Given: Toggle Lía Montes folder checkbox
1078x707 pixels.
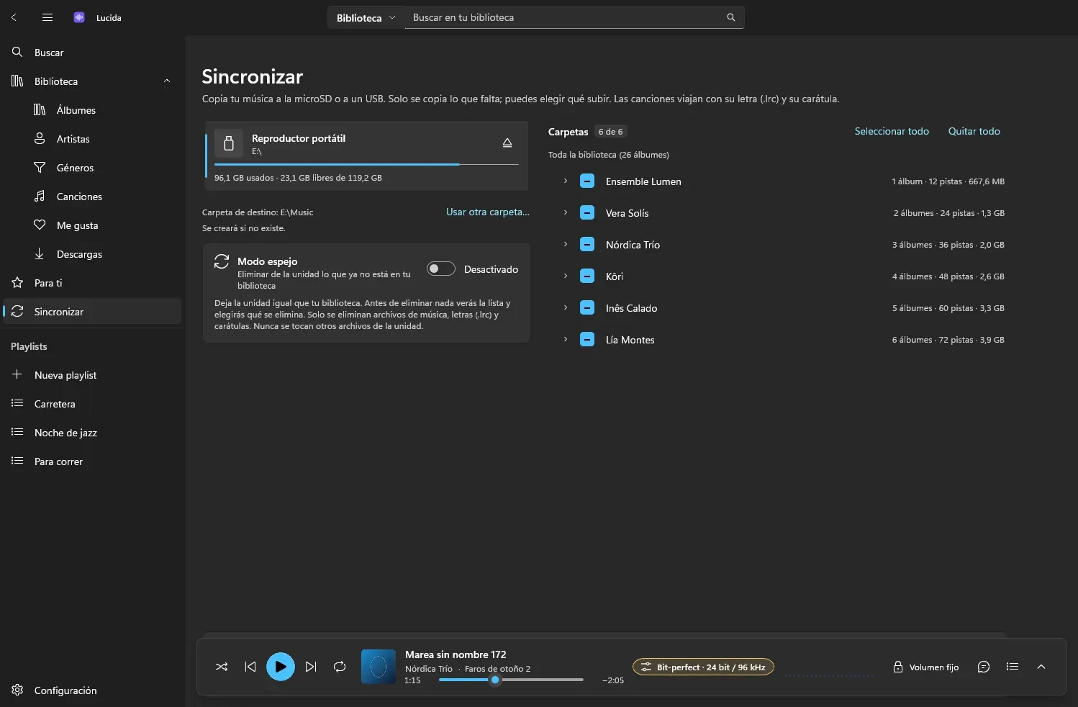Looking at the screenshot, I should pos(587,340).
